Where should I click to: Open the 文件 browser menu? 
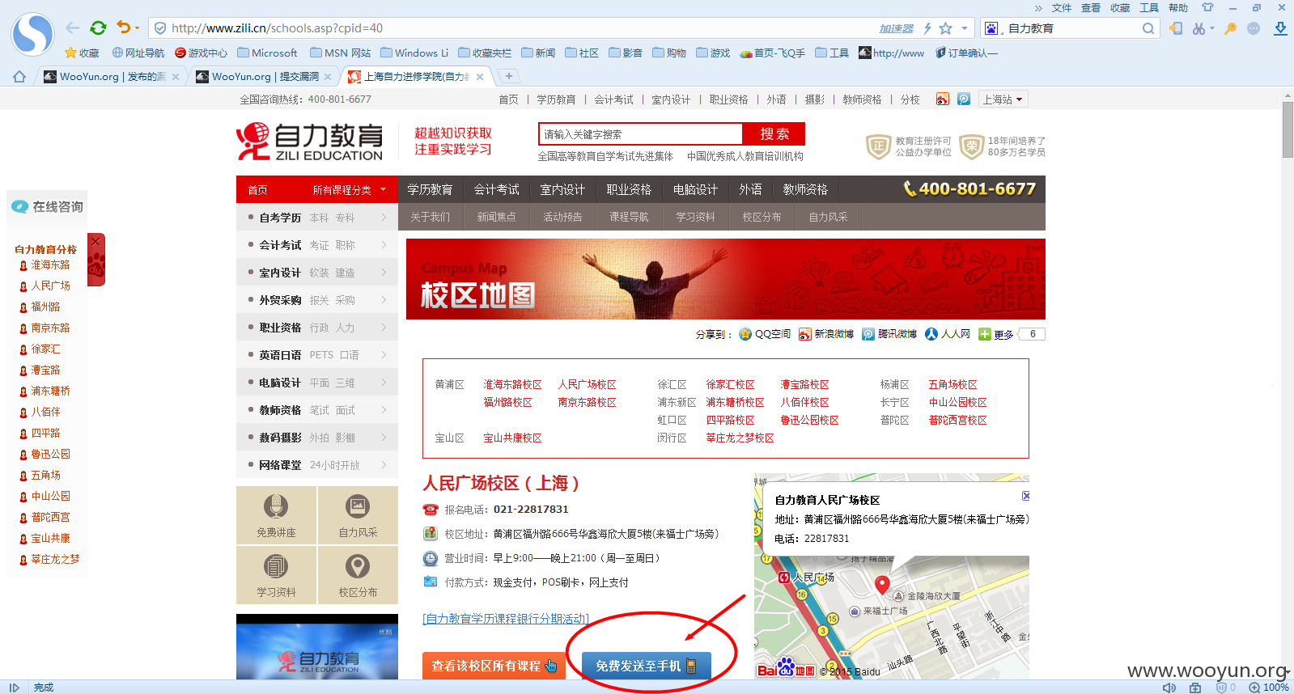click(x=1061, y=8)
